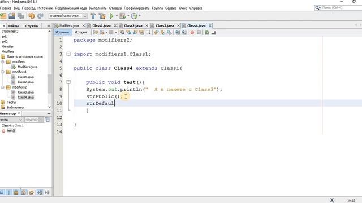Switch to the Службы panel tab
The image size is (362, 203).
point(32,26)
